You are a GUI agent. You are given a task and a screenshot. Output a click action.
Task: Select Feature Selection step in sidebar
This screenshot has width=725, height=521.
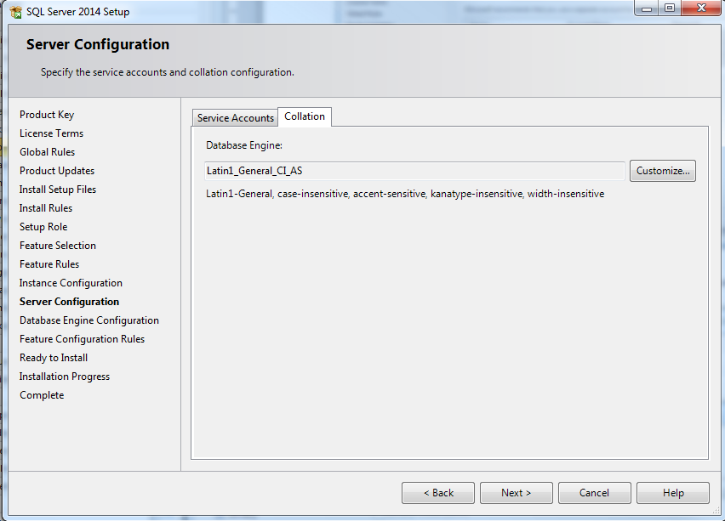pos(58,246)
